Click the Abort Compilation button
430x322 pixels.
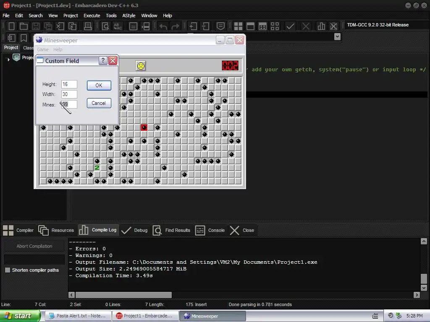click(x=34, y=246)
